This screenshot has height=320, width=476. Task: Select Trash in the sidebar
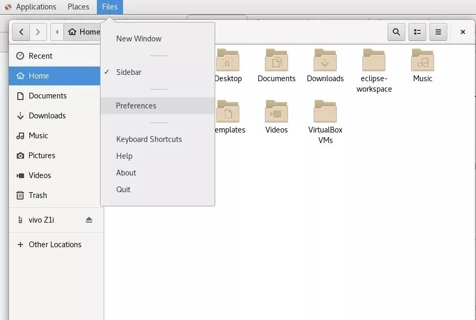tap(38, 195)
